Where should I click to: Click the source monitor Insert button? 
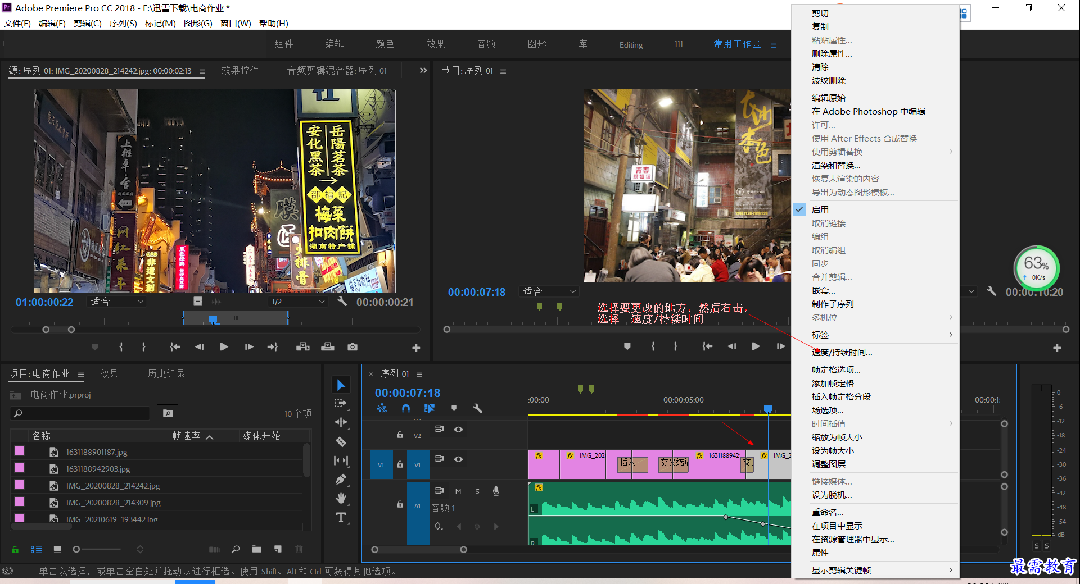tap(303, 347)
